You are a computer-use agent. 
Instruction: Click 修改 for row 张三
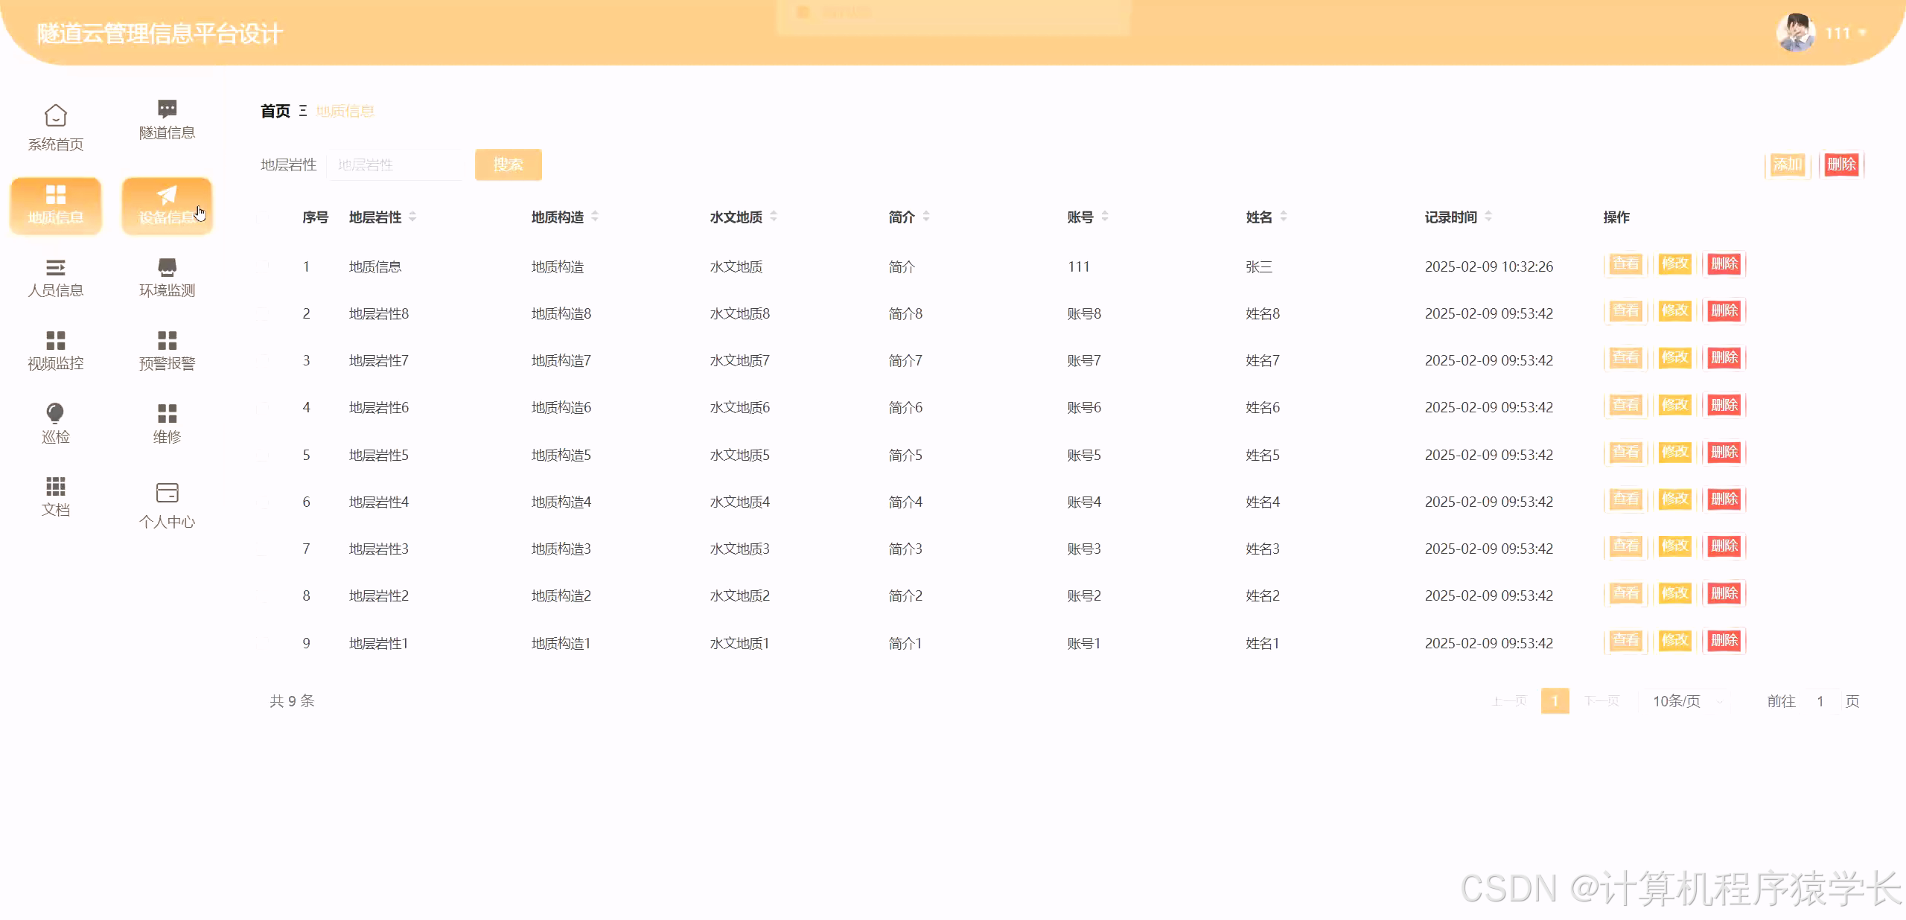pyautogui.click(x=1675, y=264)
